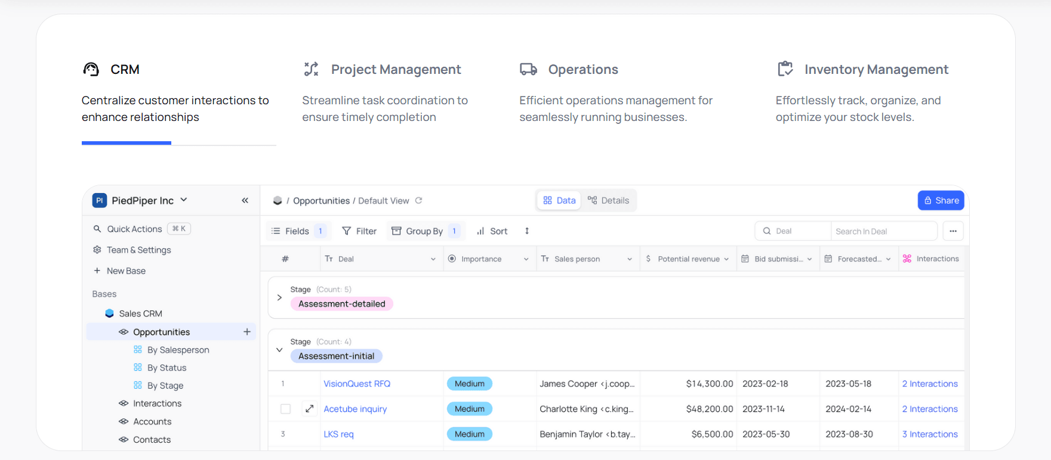Click the New Base plus icon
1051x460 pixels.
pos(97,271)
